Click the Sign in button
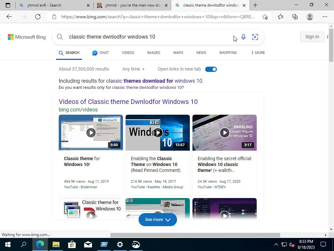The image size is (334, 251). click(x=312, y=37)
